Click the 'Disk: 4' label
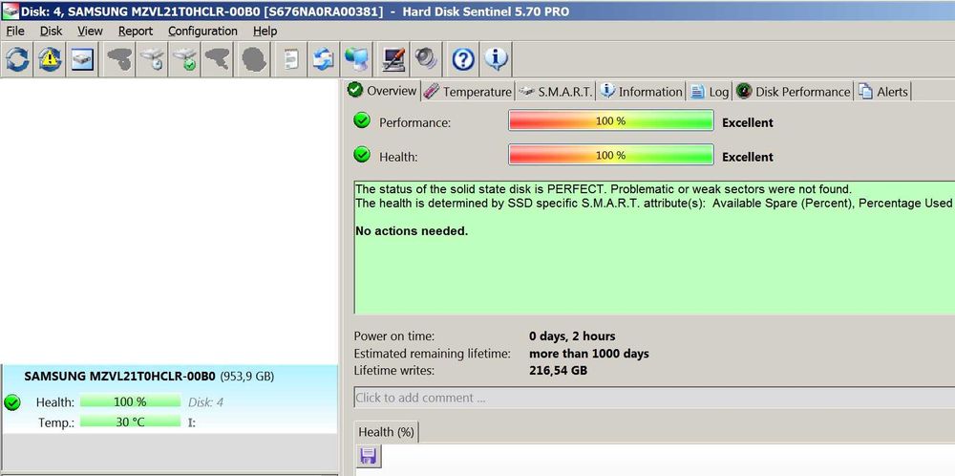 point(206,402)
